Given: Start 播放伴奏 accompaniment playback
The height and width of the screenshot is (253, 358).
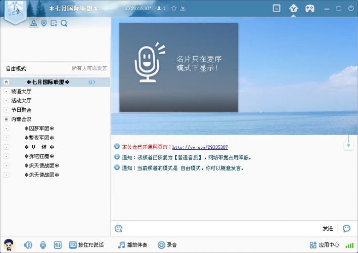Looking at the screenshot, I should point(132,245).
